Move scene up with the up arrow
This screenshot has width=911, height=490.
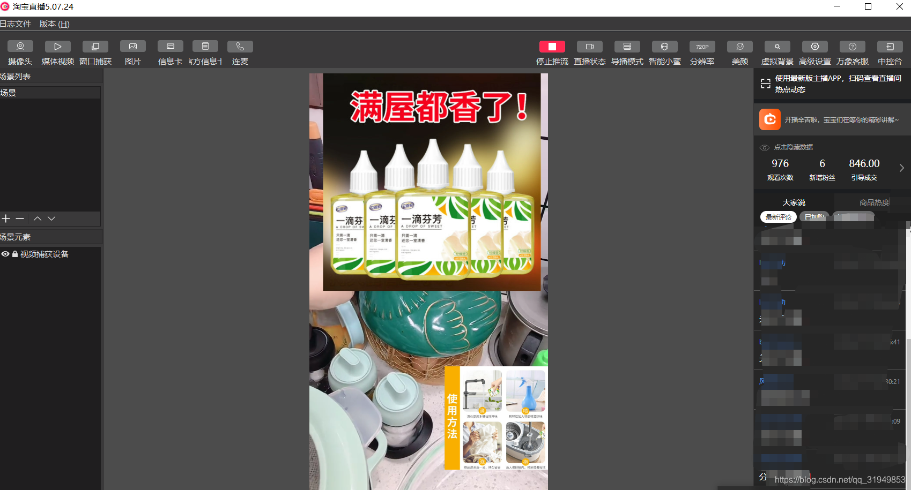pyautogui.click(x=38, y=218)
